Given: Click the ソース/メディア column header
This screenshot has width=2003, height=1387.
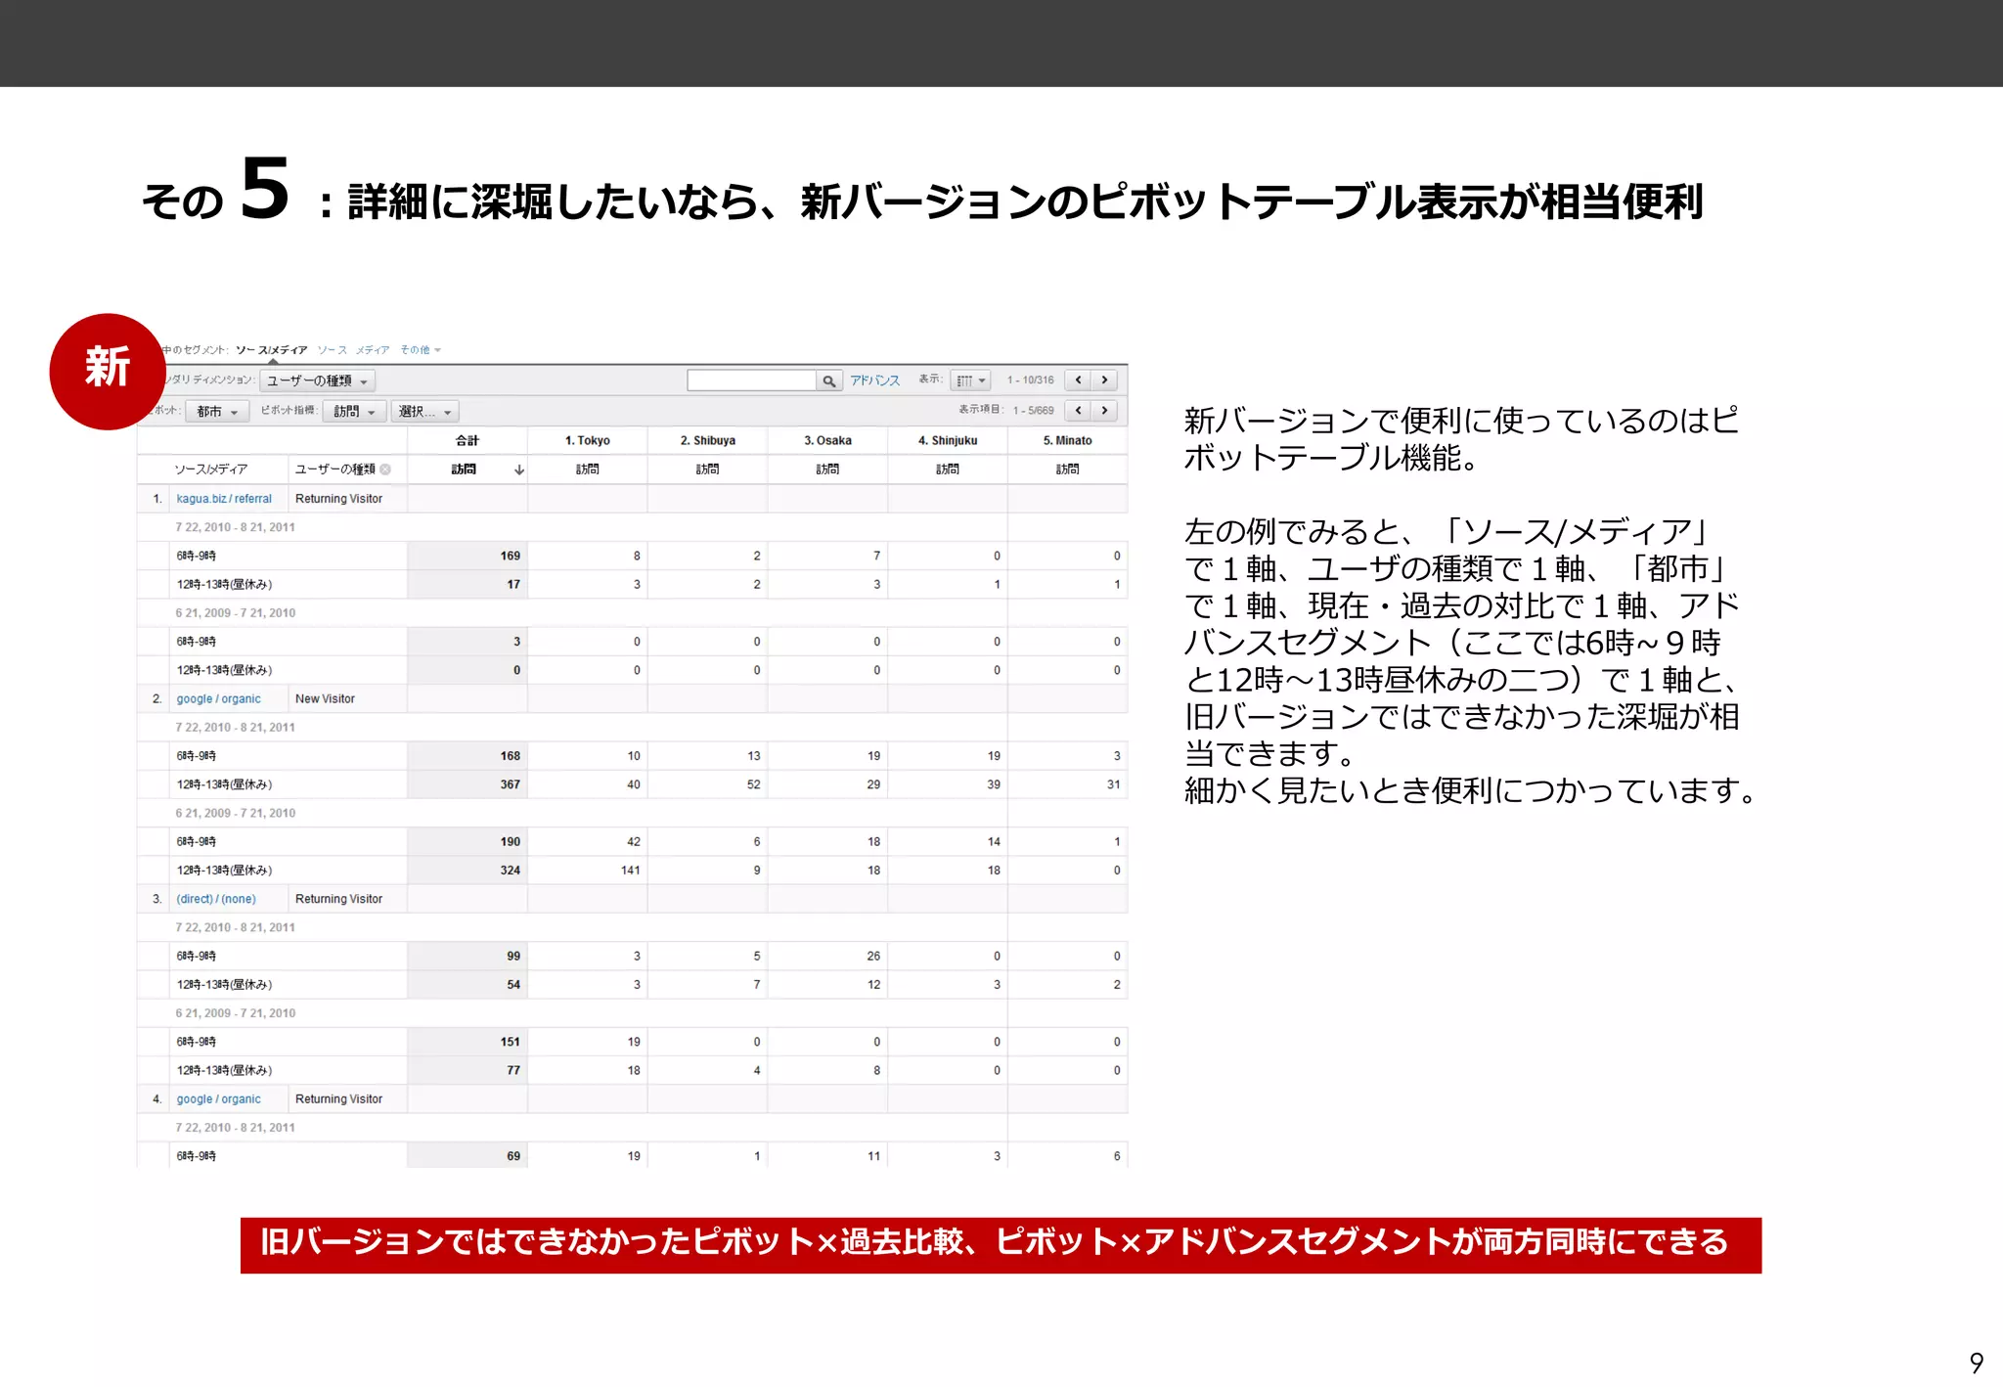Looking at the screenshot, I should 211,470.
